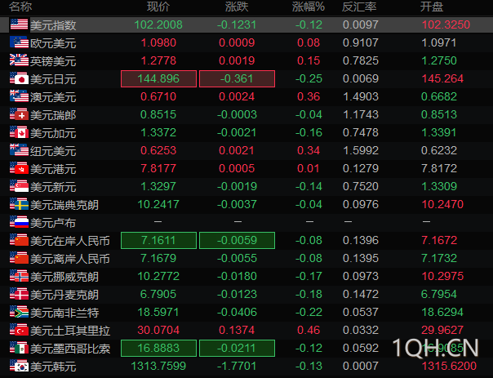493x378 pixels.
Task: Select the 英镑美元 row name
Action: 53,61
